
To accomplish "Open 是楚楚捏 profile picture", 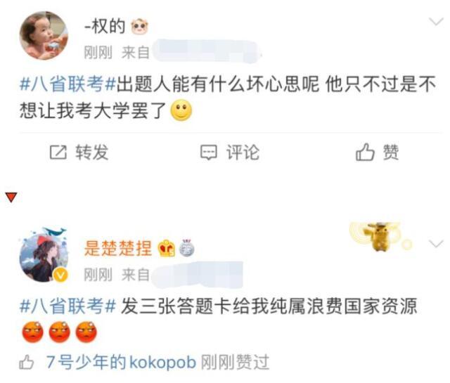I will [44, 257].
